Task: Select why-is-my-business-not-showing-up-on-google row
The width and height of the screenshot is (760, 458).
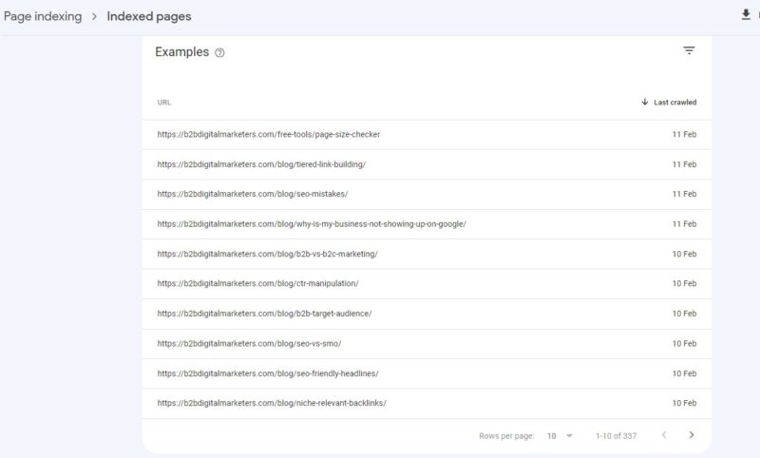Action: (x=312, y=224)
